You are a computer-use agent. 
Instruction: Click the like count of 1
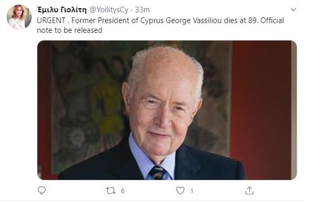point(191,191)
